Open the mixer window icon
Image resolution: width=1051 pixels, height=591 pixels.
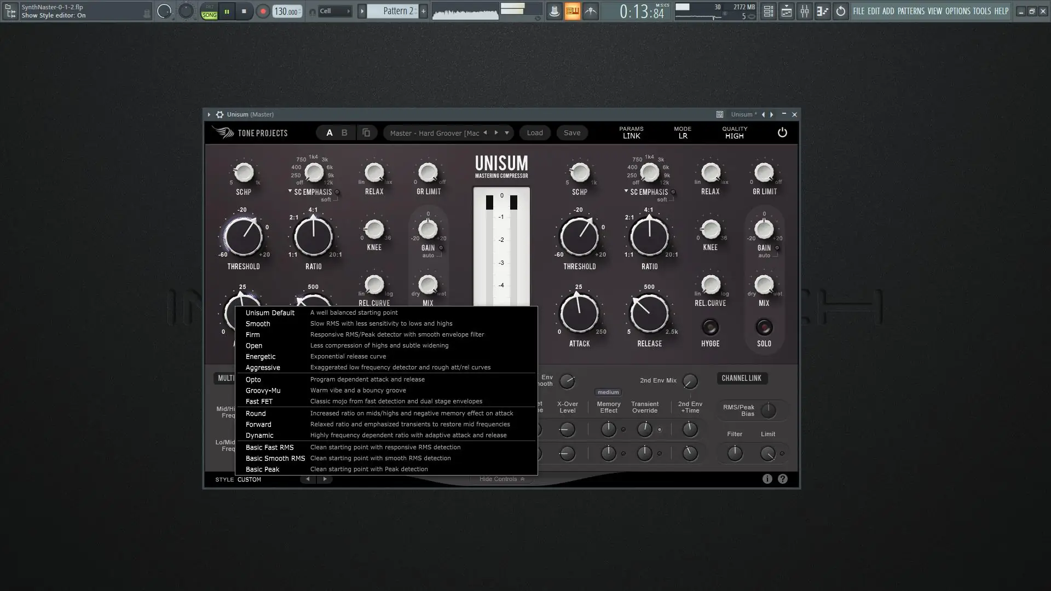804,11
